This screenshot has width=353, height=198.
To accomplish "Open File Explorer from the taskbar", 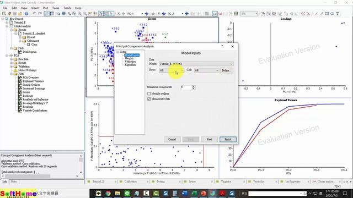I will pyautogui.click(x=117, y=193).
